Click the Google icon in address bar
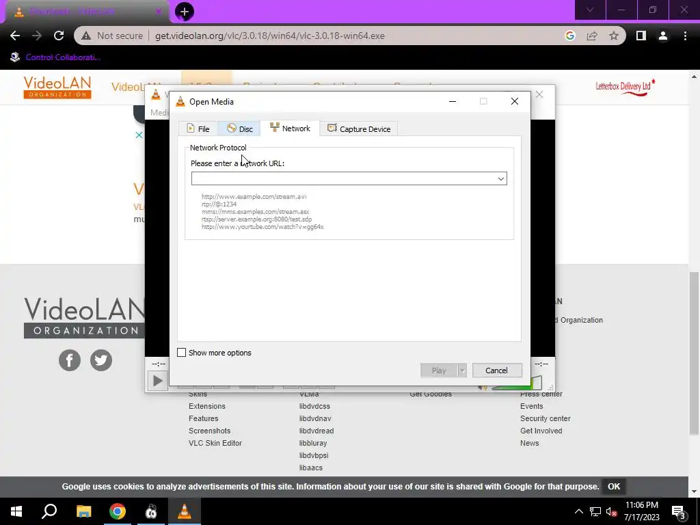 click(x=569, y=36)
